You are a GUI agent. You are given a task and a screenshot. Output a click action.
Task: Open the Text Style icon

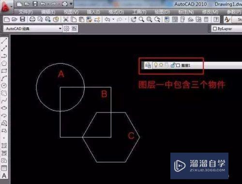coord(227,19)
